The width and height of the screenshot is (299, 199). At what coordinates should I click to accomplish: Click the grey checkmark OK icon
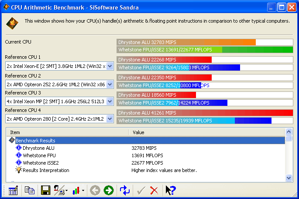click(141, 190)
